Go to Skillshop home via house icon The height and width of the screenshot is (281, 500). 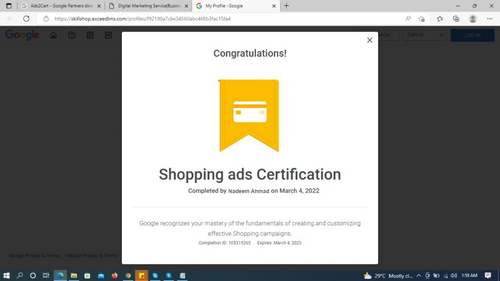click(53, 35)
